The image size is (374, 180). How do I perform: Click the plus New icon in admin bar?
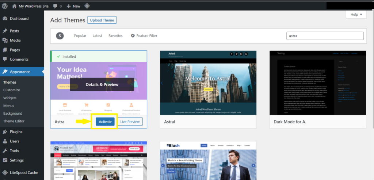coord(69,6)
